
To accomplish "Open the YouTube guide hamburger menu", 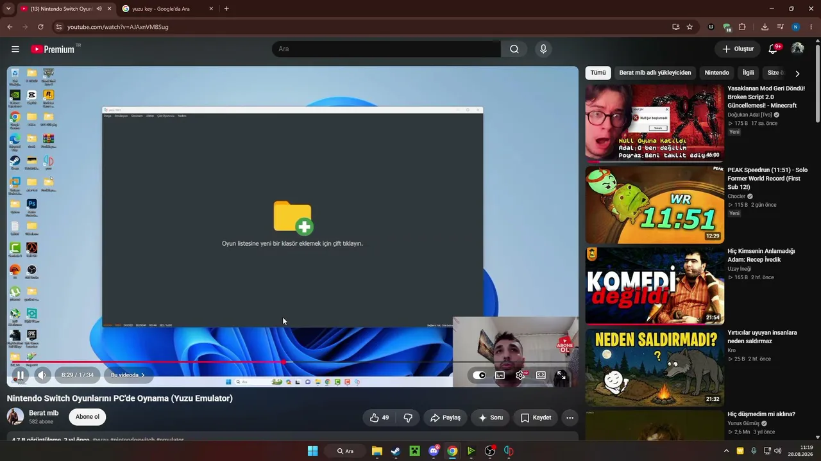I will (x=15, y=49).
